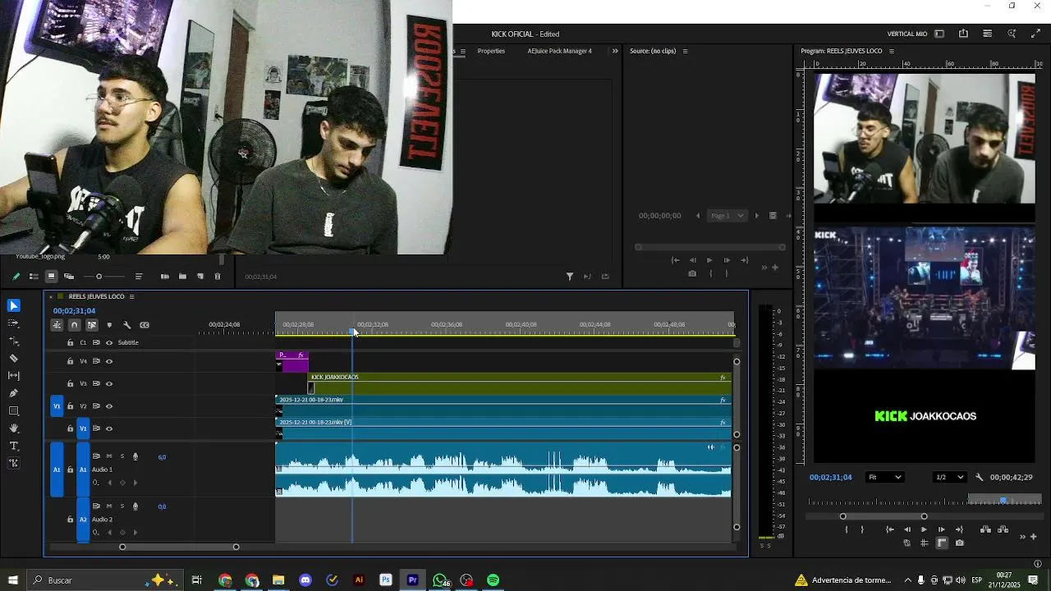Click the Program monitor scrub bar playhead
Viewport: 1051px width, 591px height.
pos(1003,499)
